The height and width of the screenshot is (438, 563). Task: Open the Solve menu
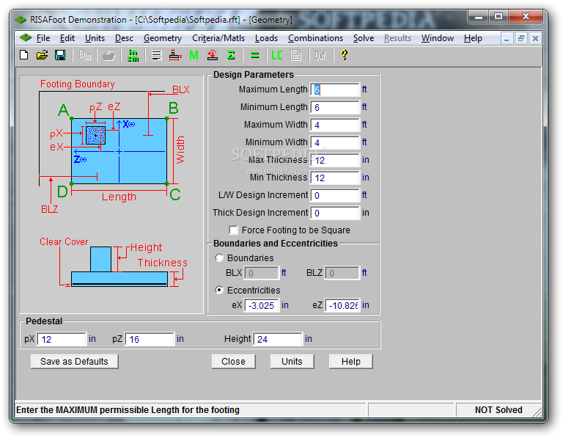point(364,38)
